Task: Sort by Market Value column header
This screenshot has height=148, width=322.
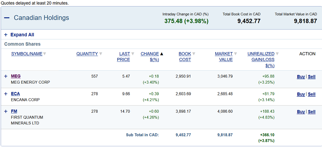Action: tap(224, 57)
